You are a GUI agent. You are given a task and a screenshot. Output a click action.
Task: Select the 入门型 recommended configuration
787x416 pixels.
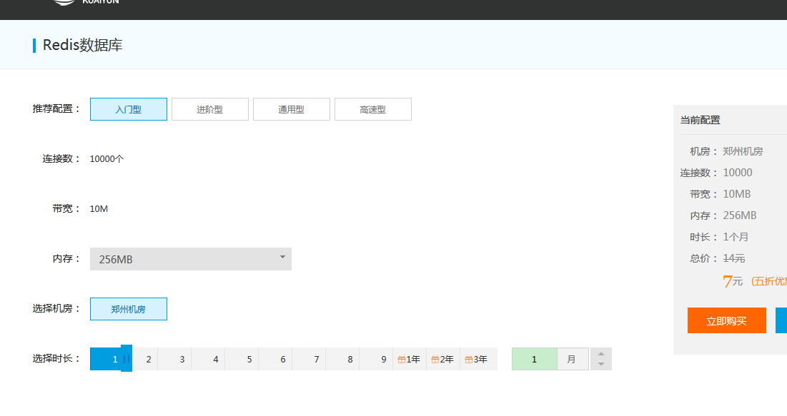tap(129, 109)
